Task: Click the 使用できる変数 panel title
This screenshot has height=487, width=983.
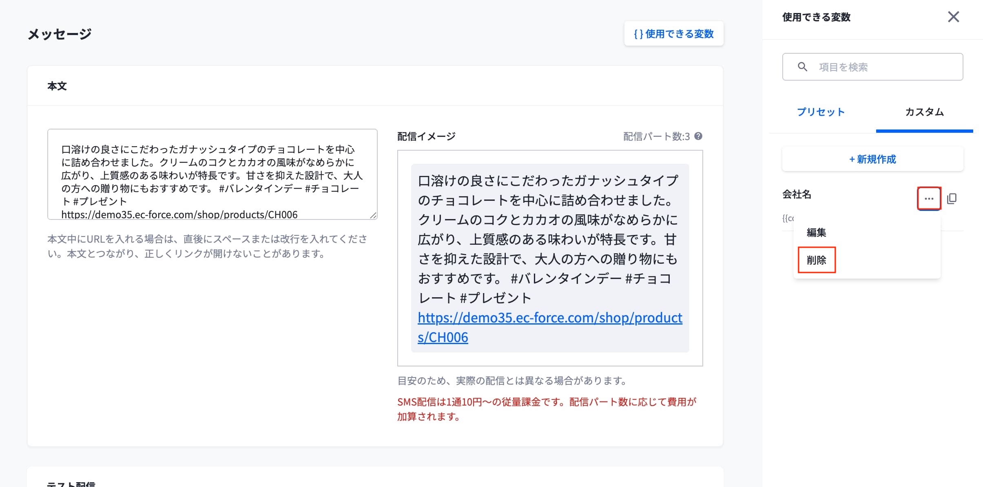Action: point(816,17)
